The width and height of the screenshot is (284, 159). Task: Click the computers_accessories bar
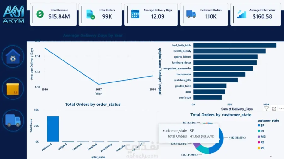coord(223,68)
